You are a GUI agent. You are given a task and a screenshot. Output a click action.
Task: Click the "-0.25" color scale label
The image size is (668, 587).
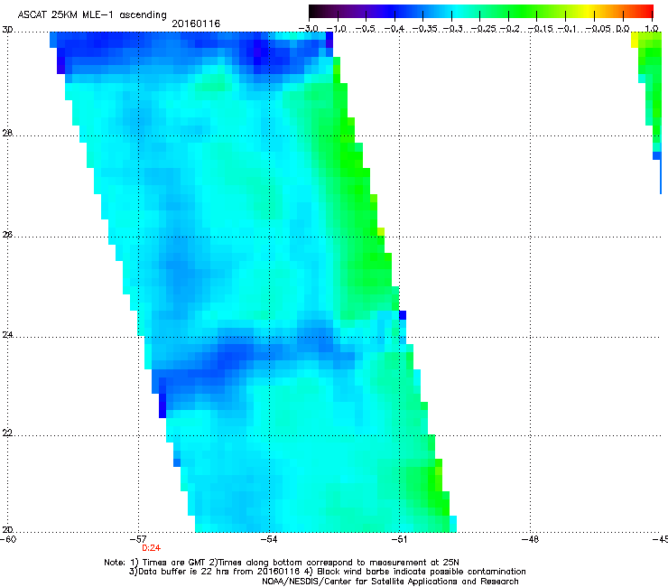point(484,29)
